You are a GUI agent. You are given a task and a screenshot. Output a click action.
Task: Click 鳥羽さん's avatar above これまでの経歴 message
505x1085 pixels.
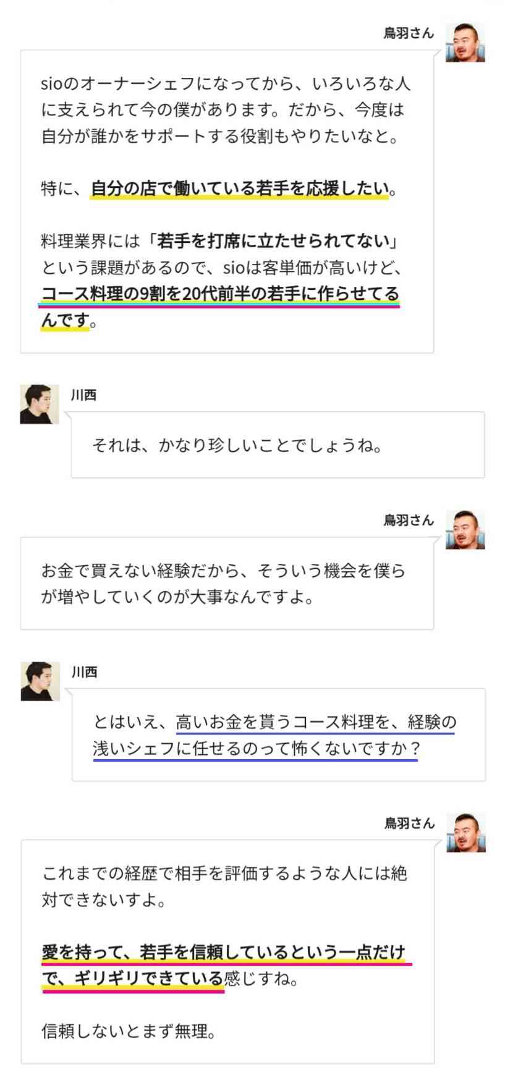(465, 832)
